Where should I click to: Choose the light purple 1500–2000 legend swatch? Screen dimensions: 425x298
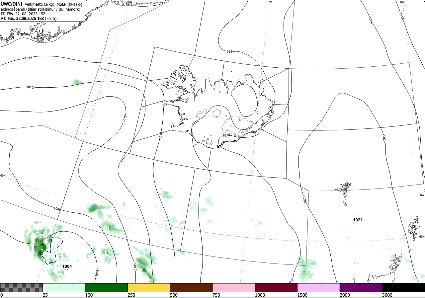click(319, 287)
